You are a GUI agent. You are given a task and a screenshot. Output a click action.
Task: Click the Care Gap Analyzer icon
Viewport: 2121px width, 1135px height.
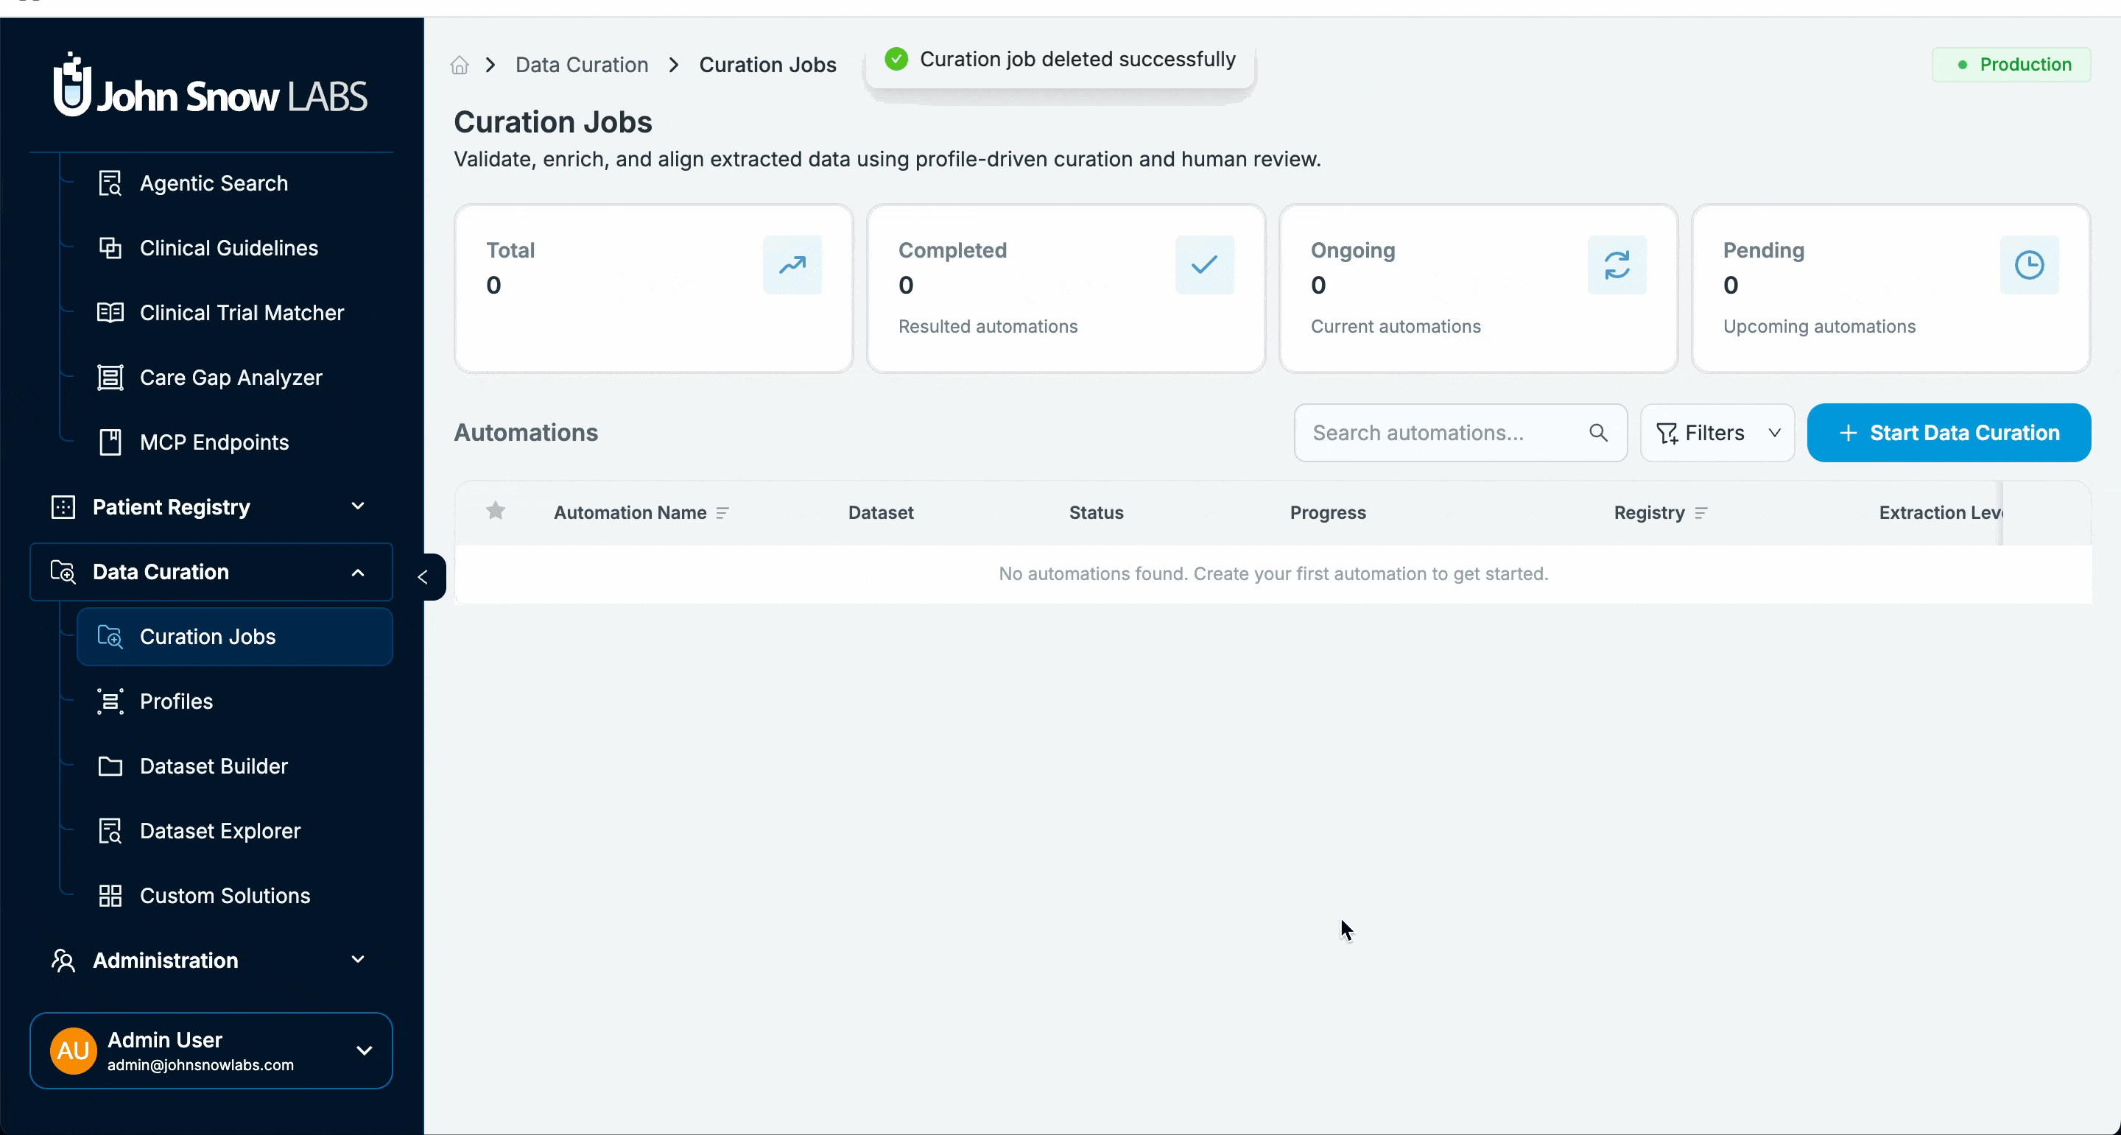point(110,378)
